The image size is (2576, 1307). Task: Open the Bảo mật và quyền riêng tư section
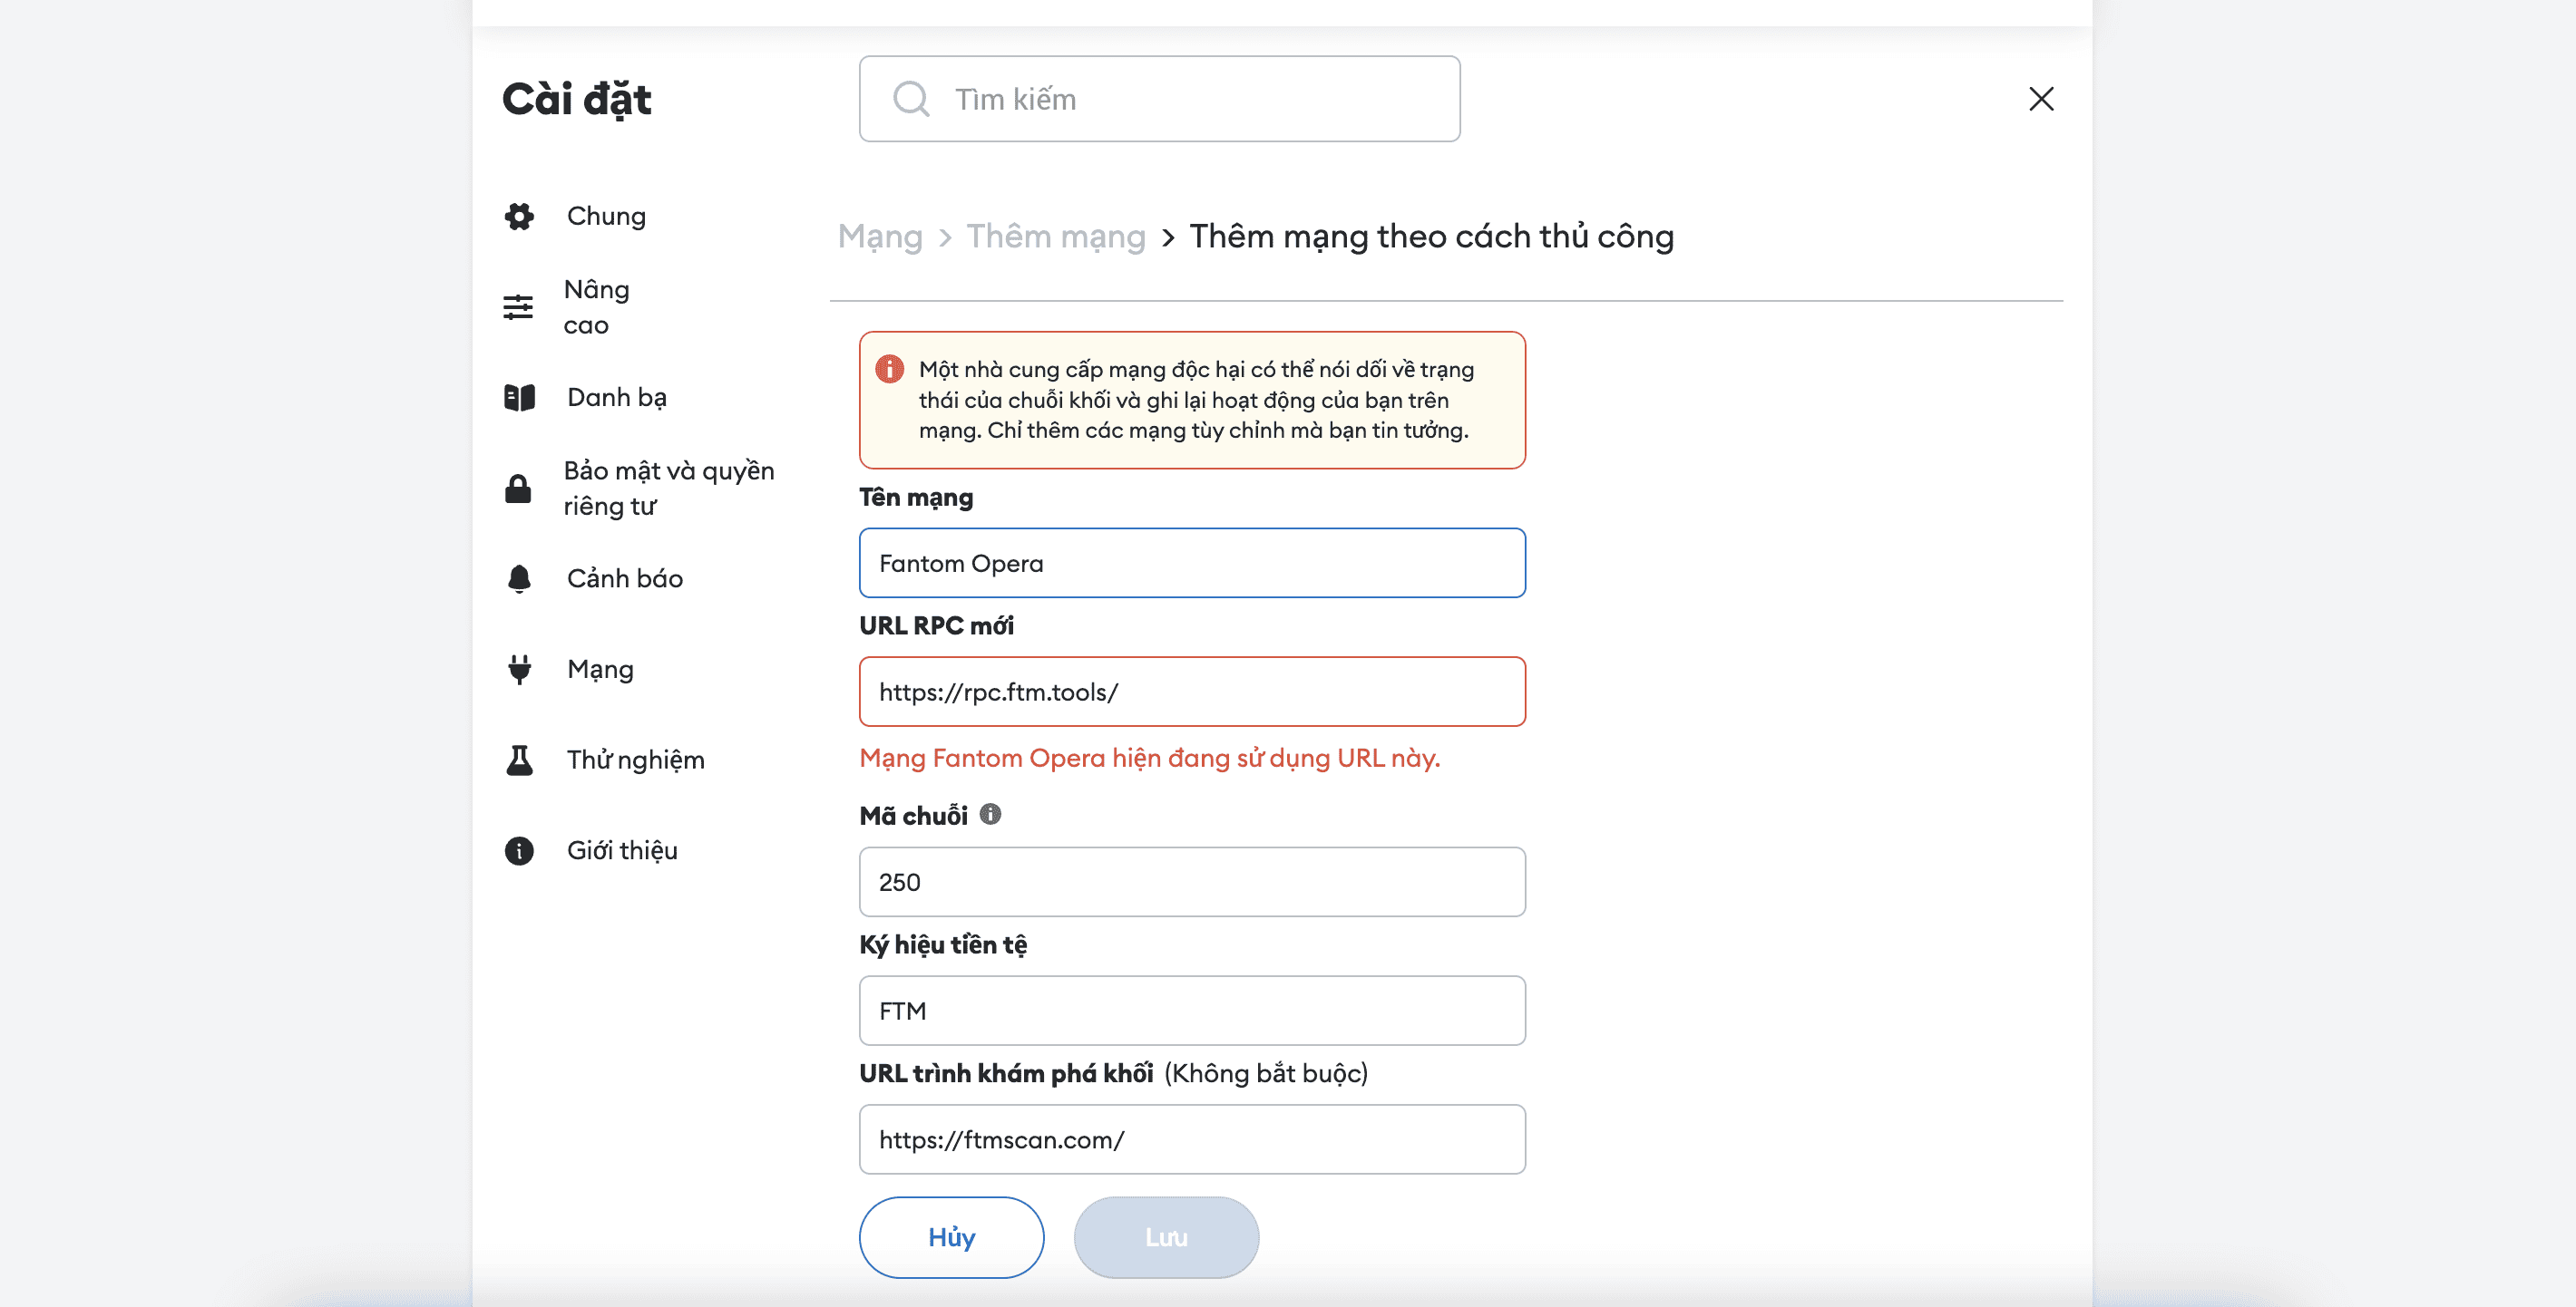pyautogui.click(x=668, y=489)
